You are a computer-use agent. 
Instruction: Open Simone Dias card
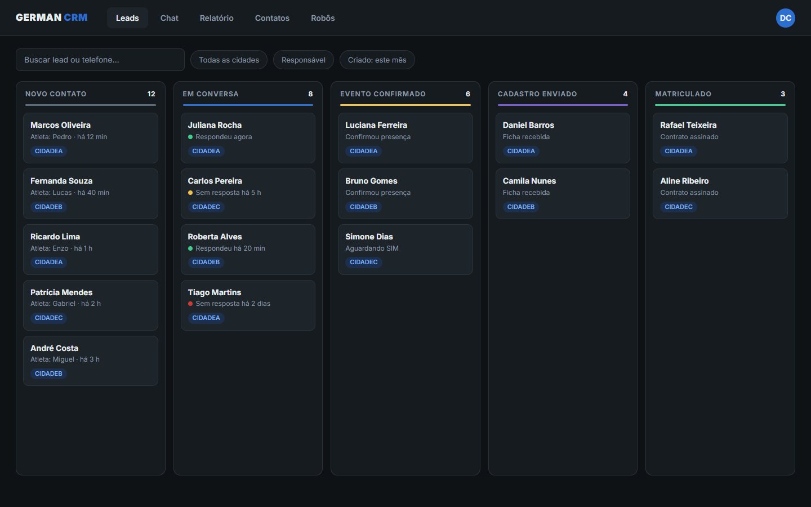405,250
